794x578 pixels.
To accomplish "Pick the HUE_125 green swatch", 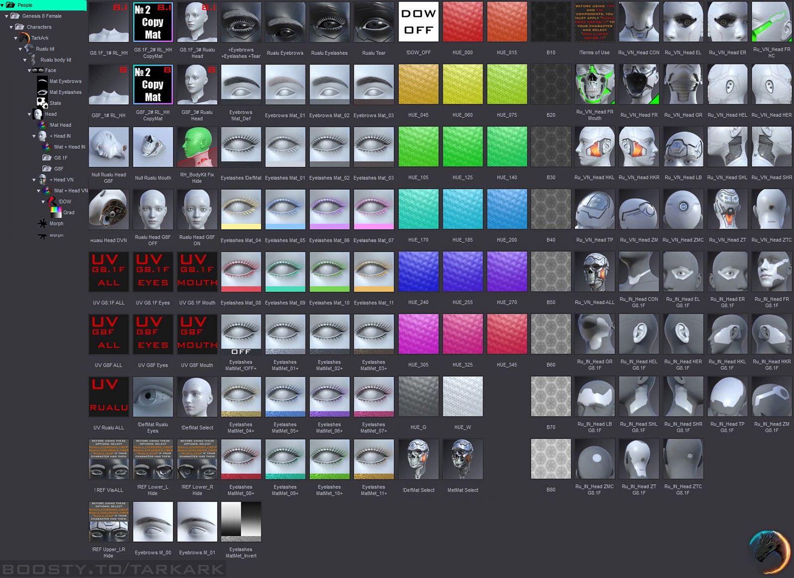I will coord(463,147).
